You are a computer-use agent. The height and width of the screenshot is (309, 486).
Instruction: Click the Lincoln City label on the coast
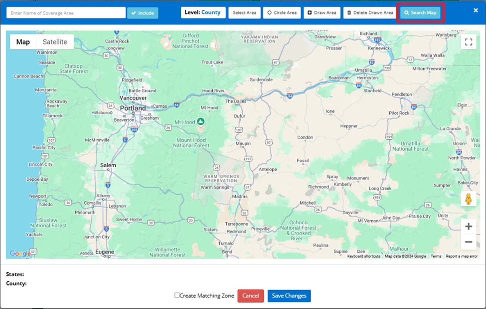40,164
